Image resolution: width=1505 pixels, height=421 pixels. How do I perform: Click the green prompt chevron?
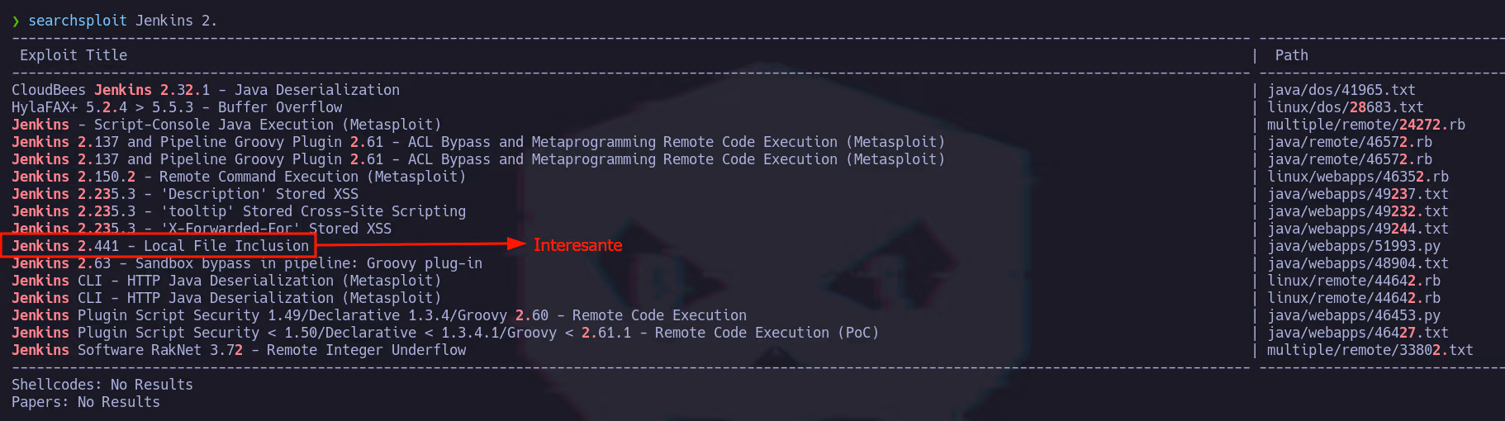16,21
